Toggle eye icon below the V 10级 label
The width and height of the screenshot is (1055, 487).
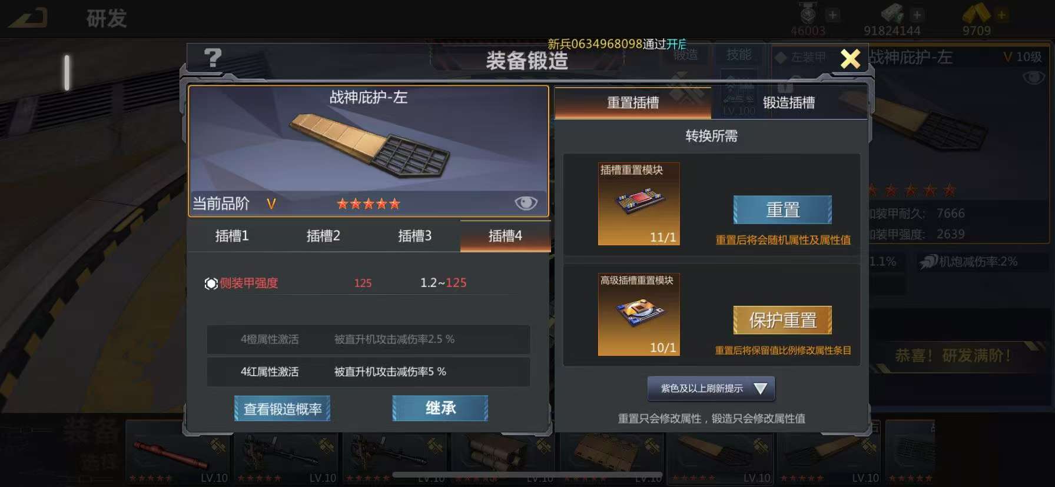pos(1034,77)
